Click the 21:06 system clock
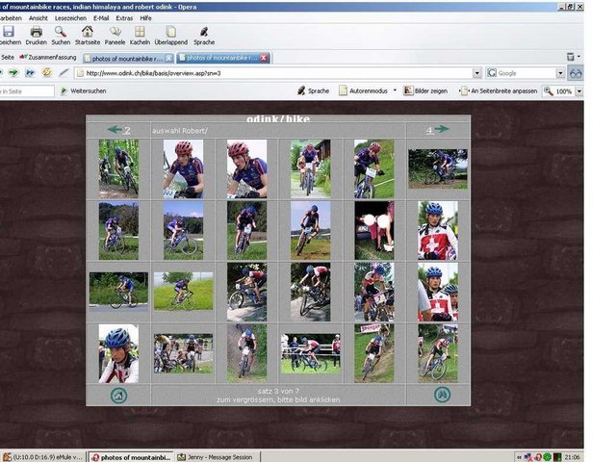This screenshot has width=616, height=462. click(572, 457)
